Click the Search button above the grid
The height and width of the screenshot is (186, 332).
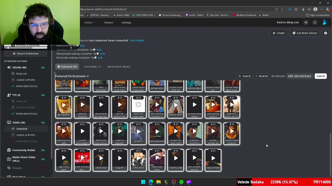(x=245, y=76)
